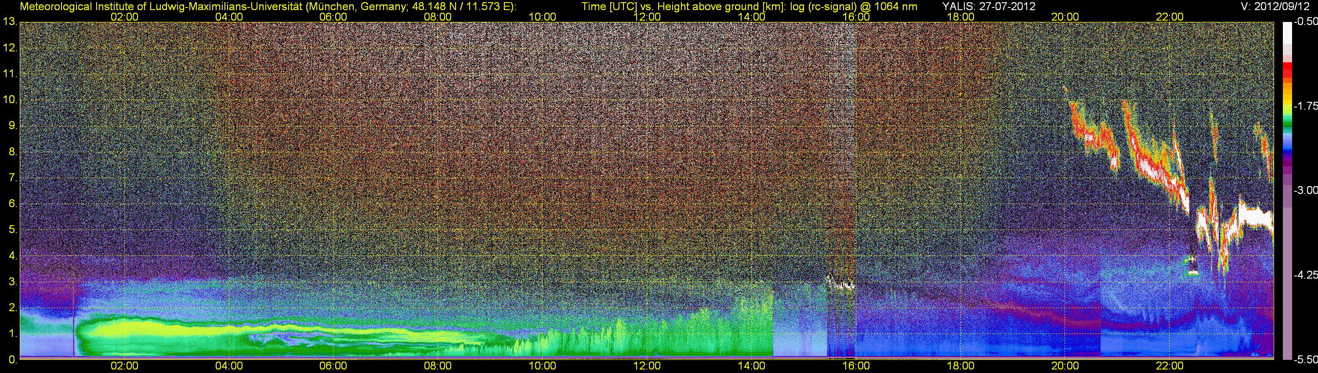Click the 10:00 label on the upper time axis
This screenshot has height=373, width=1318.
click(x=542, y=17)
